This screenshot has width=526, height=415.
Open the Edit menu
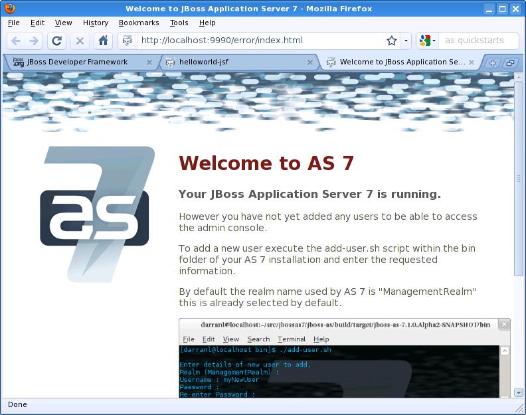click(x=37, y=23)
